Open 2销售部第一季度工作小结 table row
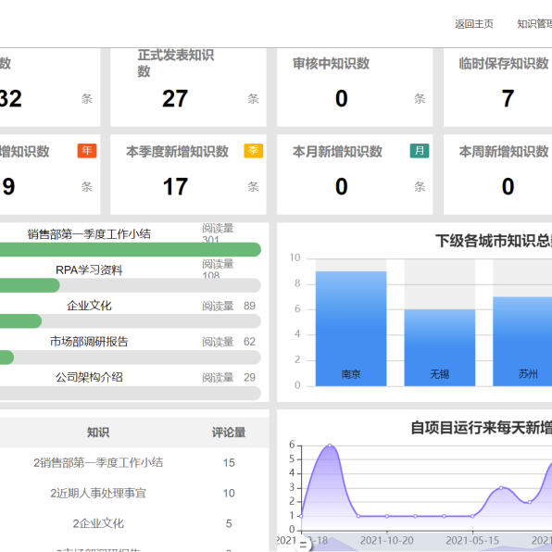 click(x=134, y=462)
